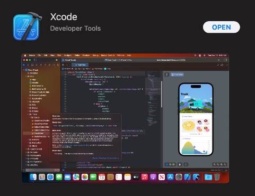Select the Issue navigator warning icon
The image size is (255, 196).
pos(41,65)
